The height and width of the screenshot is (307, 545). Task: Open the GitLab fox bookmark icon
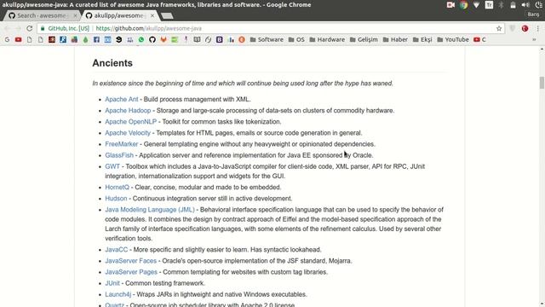click(163, 40)
